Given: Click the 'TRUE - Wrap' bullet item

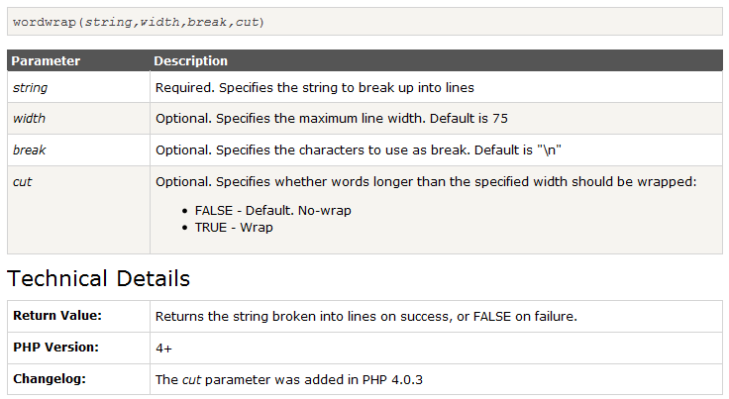Looking at the screenshot, I should click(234, 227).
